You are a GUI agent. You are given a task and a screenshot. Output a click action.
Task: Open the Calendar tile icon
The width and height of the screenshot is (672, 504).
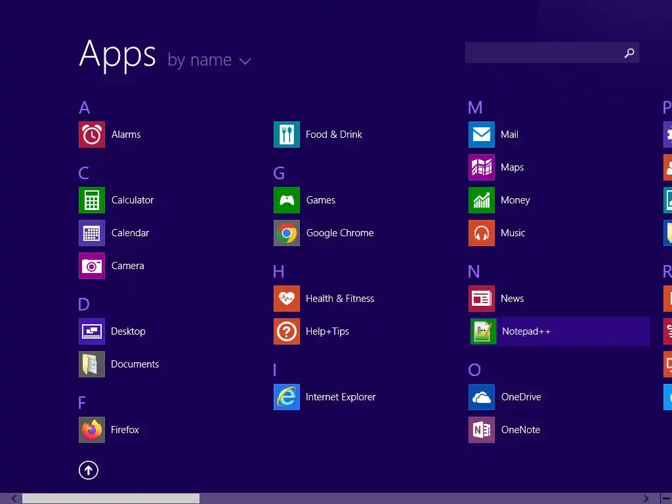pos(92,233)
